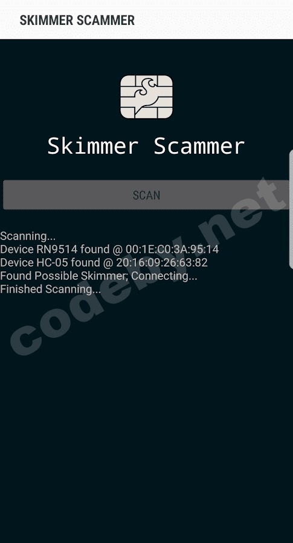Viewport: 293px width, 543px height.
Task: Click the codeby.net watermark text
Action: pyautogui.click(x=149, y=267)
